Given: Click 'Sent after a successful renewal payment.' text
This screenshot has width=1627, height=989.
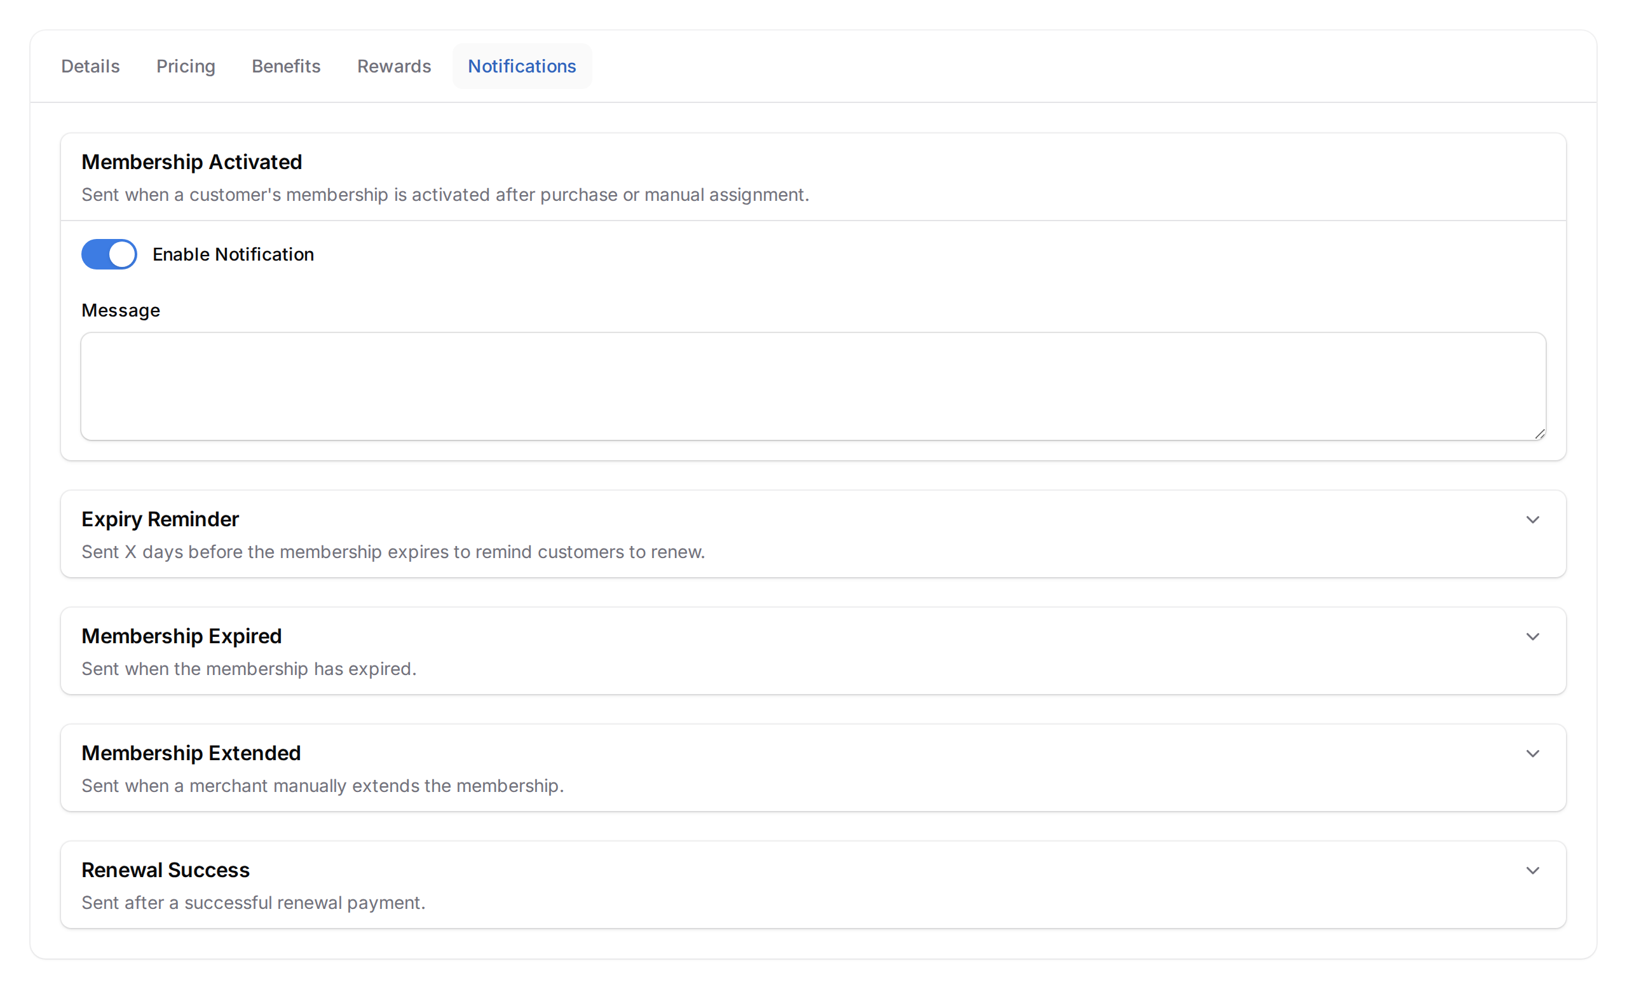Looking at the screenshot, I should click(254, 903).
